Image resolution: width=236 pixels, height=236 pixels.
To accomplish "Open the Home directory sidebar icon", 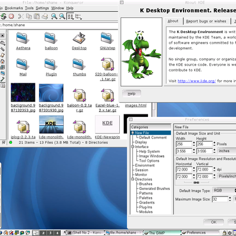I will click(x=2, y=61).
